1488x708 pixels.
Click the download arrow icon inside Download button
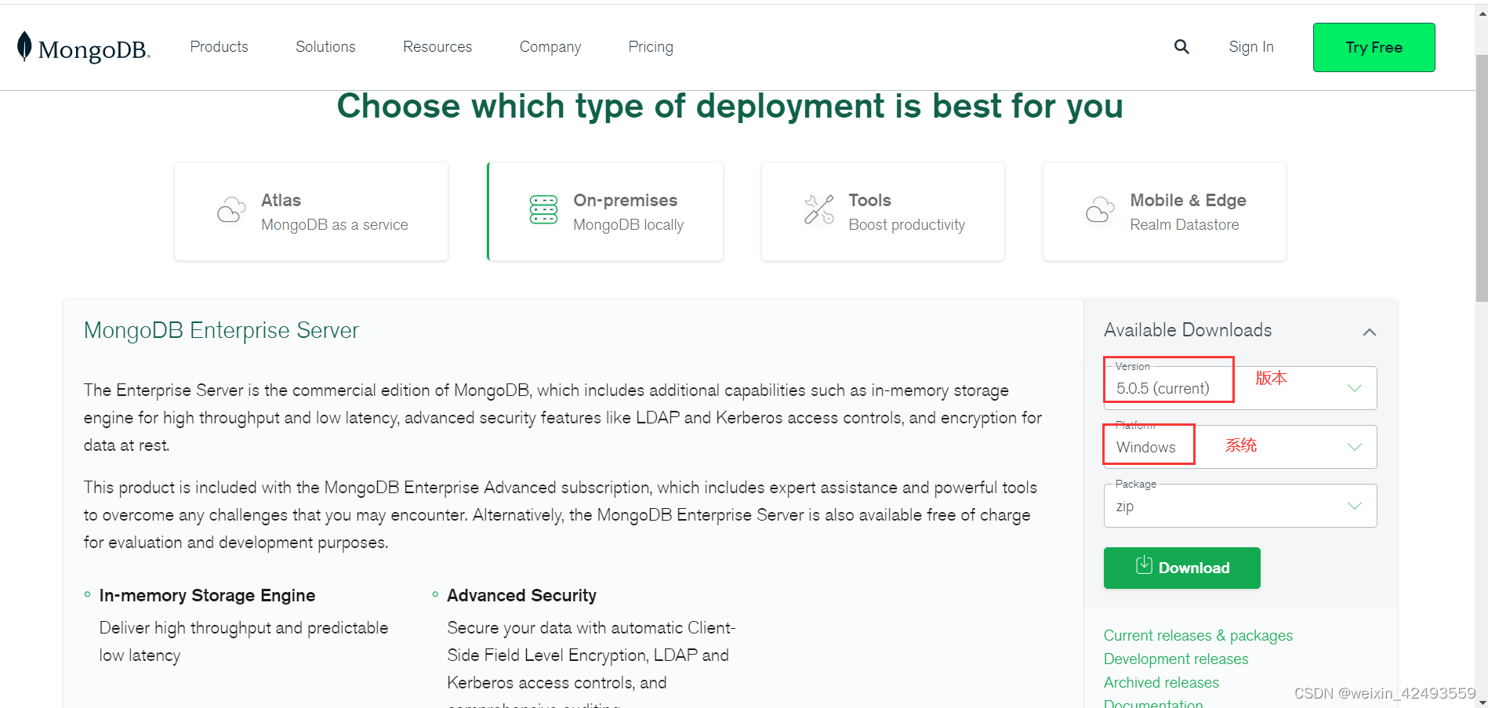(1144, 567)
